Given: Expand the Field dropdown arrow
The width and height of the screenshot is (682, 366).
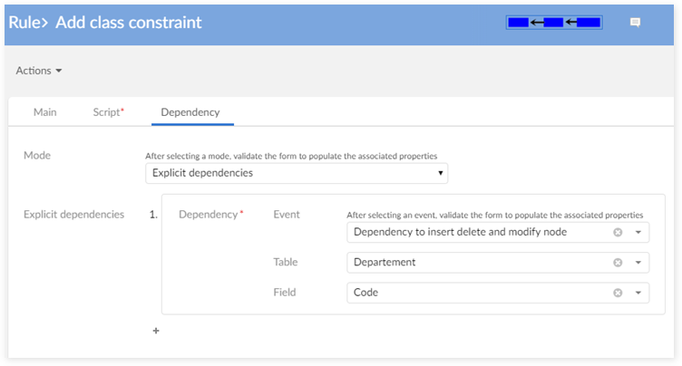Looking at the screenshot, I should (x=638, y=293).
